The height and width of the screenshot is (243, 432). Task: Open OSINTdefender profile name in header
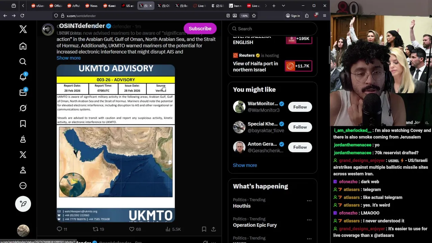click(82, 26)
